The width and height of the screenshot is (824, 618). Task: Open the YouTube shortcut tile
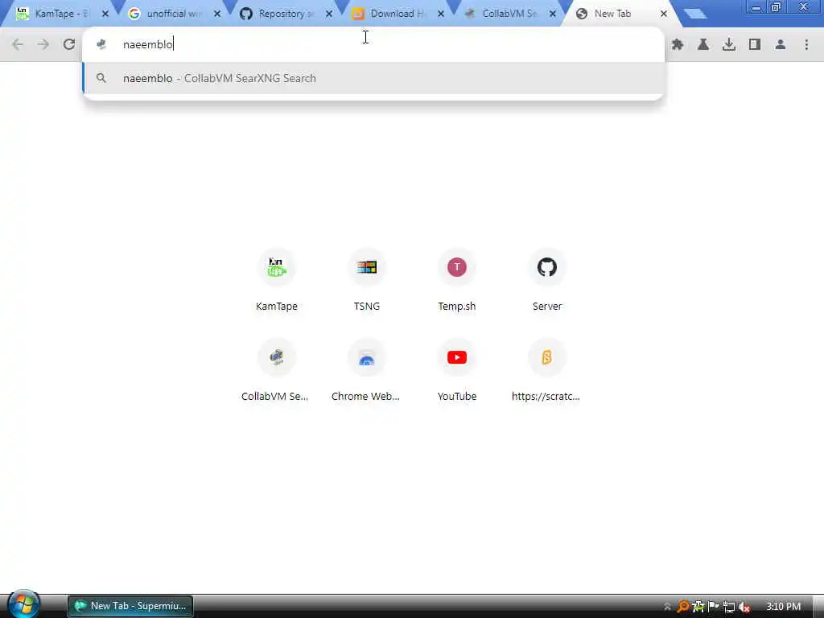457,372
